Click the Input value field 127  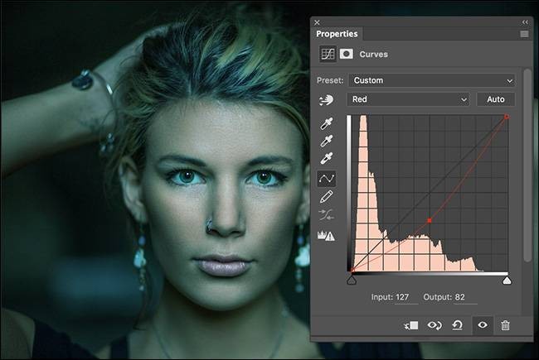[406, 297]
